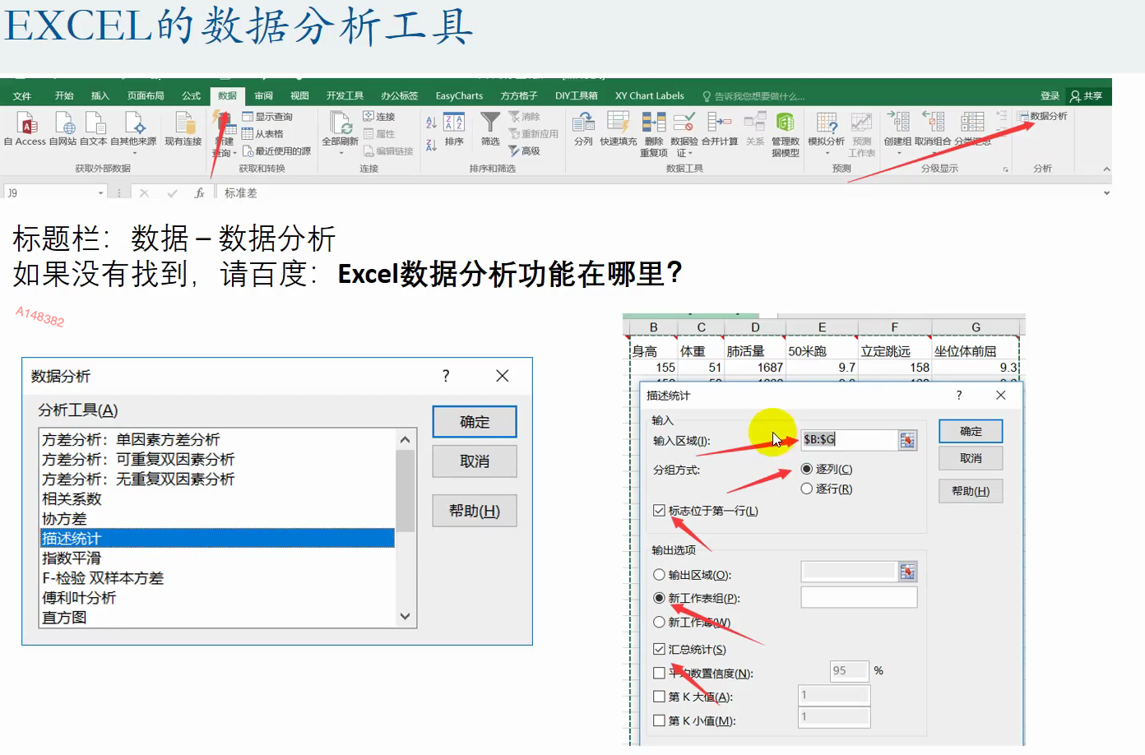Image resolution: width=1145 pixels, height=755 pixels.
Task: Click the 分列 text to columns icon
Action: 584,123
